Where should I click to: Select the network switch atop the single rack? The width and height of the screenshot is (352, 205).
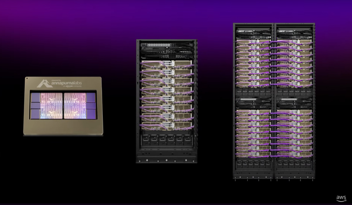166,45
